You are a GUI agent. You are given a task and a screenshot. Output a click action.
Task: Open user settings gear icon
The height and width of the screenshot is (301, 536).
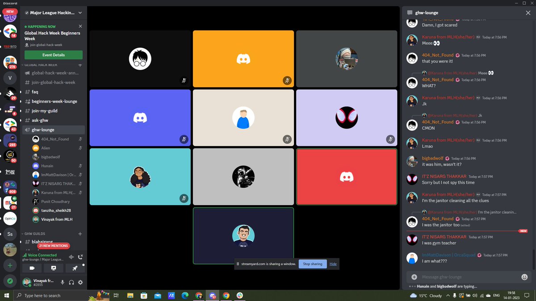(x=80, y=282)
